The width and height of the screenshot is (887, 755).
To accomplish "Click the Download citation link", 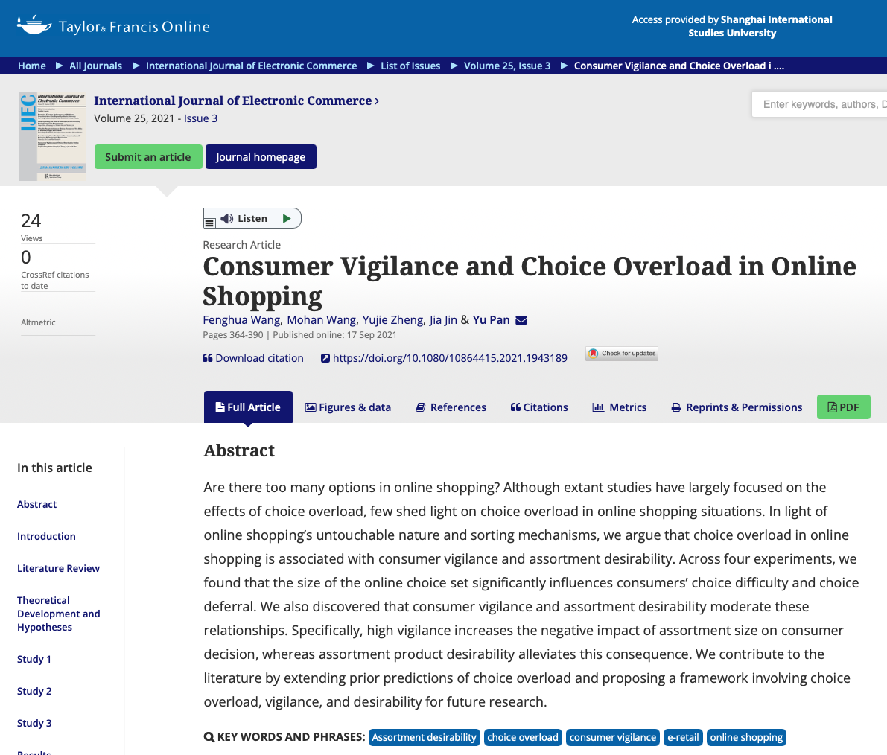I will pyautogui.click(x=253, y=358).
